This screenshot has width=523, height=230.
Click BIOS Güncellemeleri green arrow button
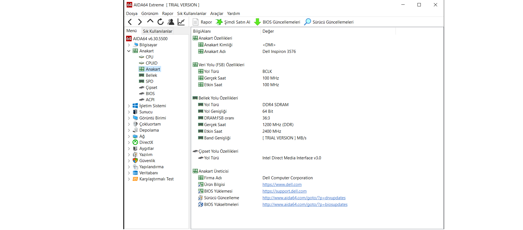point(277,22)
